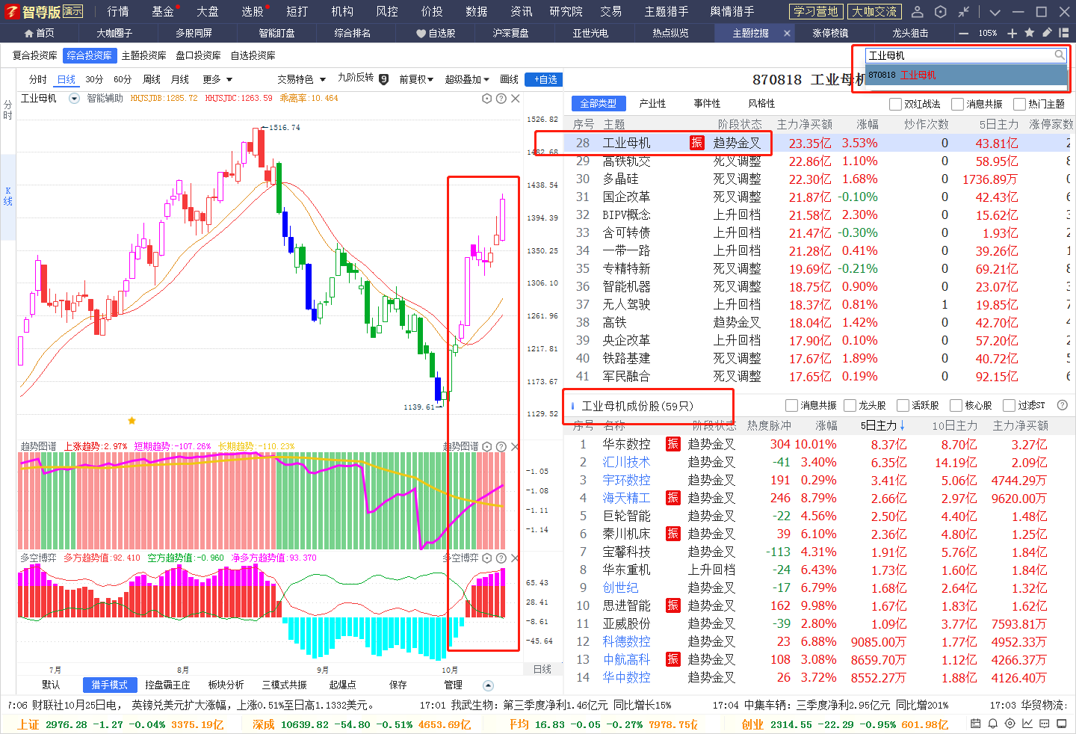This screenshot has height=734, width=1076.
Task: Open the calendar icon in status bar
Action: click(x=976, y=724)
